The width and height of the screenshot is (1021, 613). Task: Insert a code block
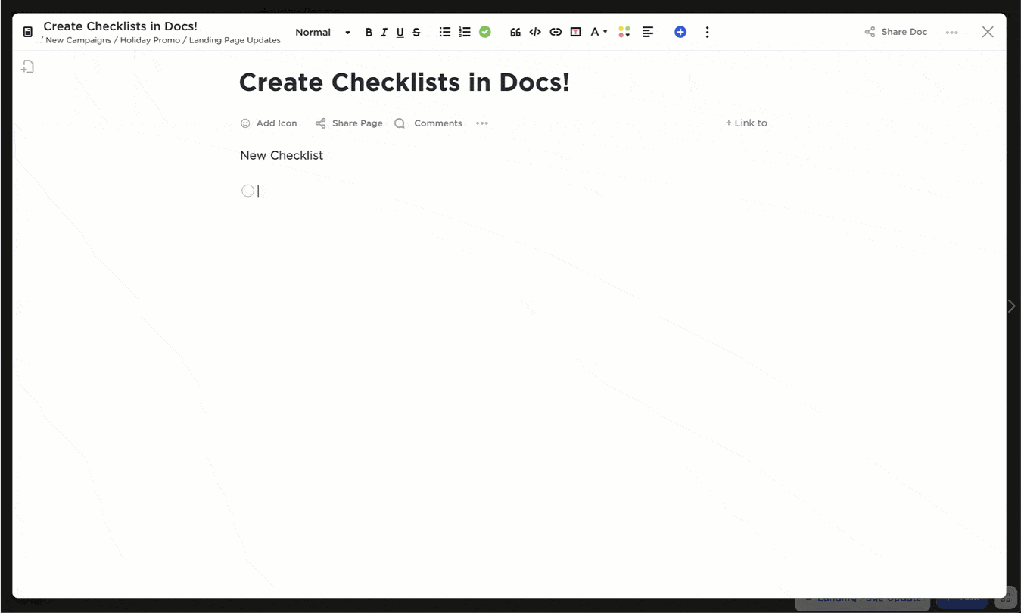pyautogui.click(x=535, y=32)
